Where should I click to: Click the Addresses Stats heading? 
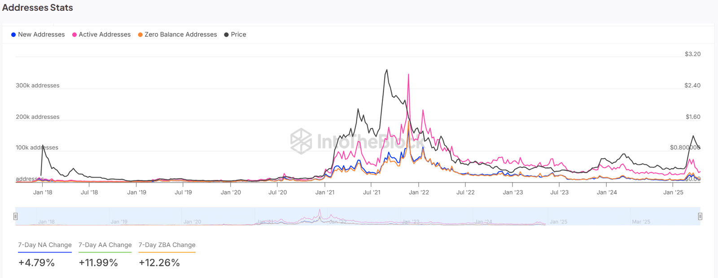tap(38, 8)
